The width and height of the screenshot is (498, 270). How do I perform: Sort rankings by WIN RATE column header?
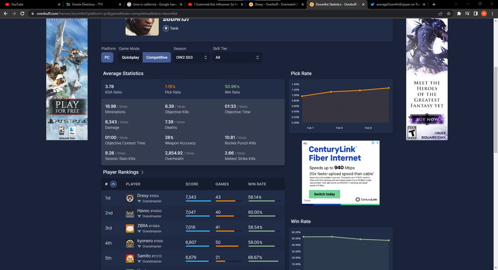point(257,184)
